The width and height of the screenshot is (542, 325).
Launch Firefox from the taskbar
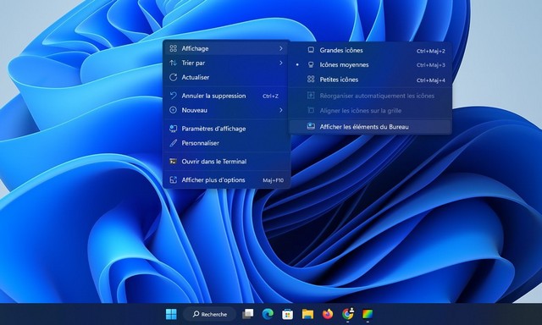click(x=328, y=314)
